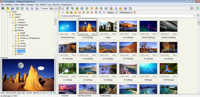Select the au-wp2.jpg fireworks thumbnail

(x=168, y=48)
